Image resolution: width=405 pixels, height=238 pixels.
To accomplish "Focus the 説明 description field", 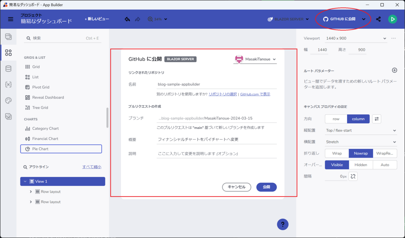I will 217,153.
